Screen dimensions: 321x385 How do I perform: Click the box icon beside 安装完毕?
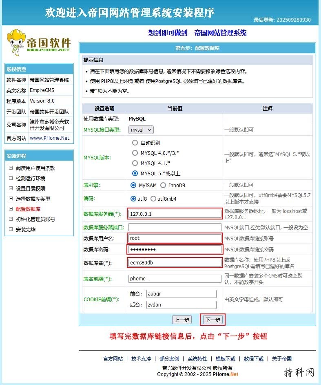tap(11, 229)
